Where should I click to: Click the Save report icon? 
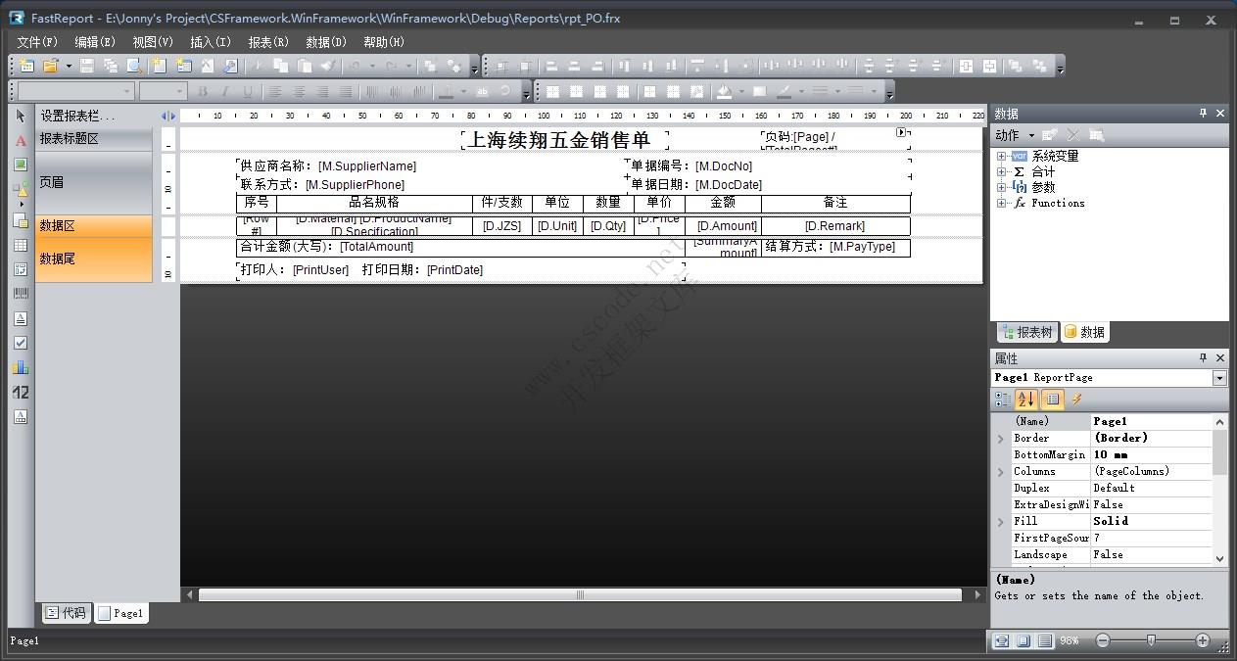click(x=86, y=65)
